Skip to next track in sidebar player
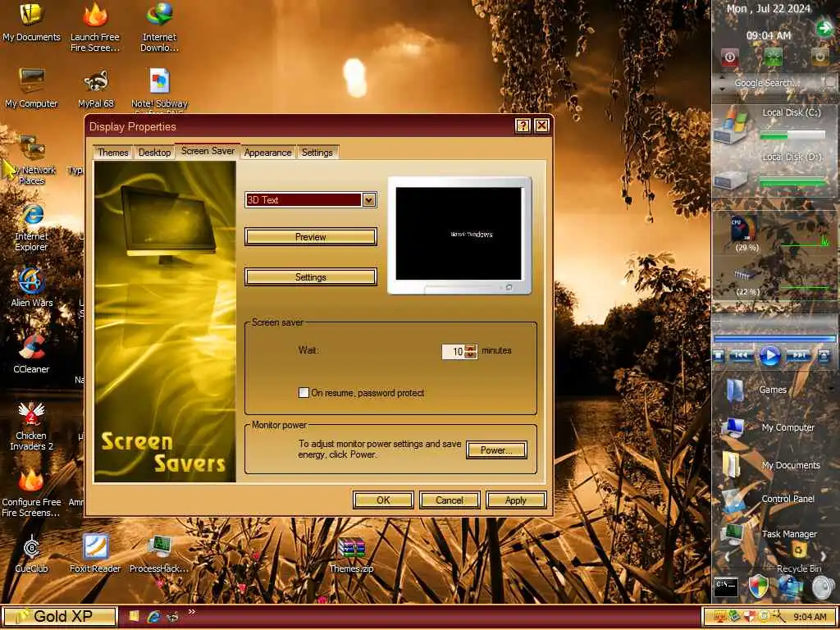This screenshot has width=840, height=630. (x=799, y=356)
